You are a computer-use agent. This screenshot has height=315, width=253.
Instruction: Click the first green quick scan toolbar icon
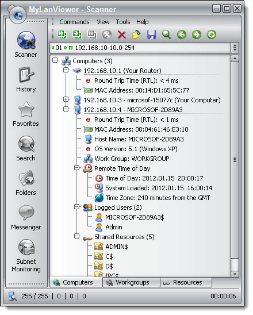click(62, 34)
